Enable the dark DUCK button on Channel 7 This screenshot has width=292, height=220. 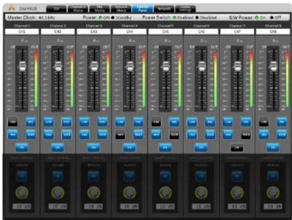pyautogui.click(x=246, y=135)
